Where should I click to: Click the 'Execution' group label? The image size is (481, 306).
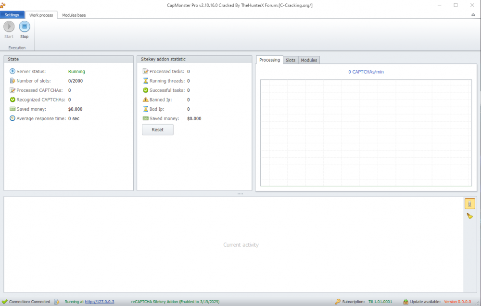(17, 48)
